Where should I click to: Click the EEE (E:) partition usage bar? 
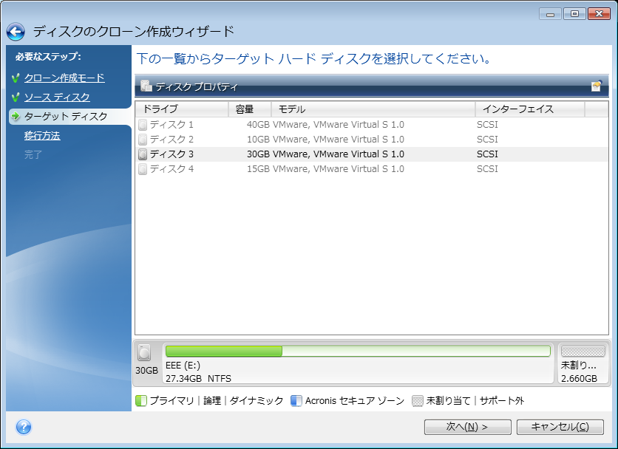358,352
